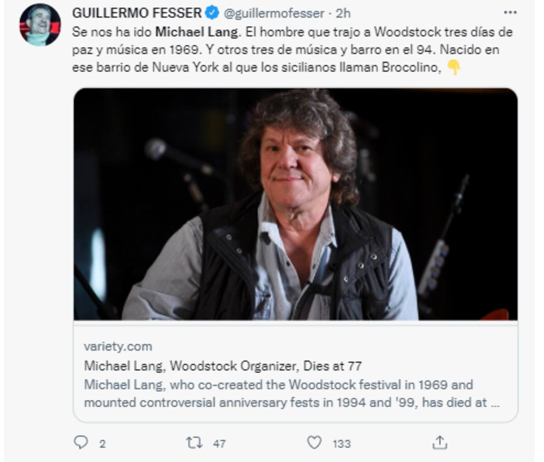Open the @guillermofesser handle

(x=274, y=14)
